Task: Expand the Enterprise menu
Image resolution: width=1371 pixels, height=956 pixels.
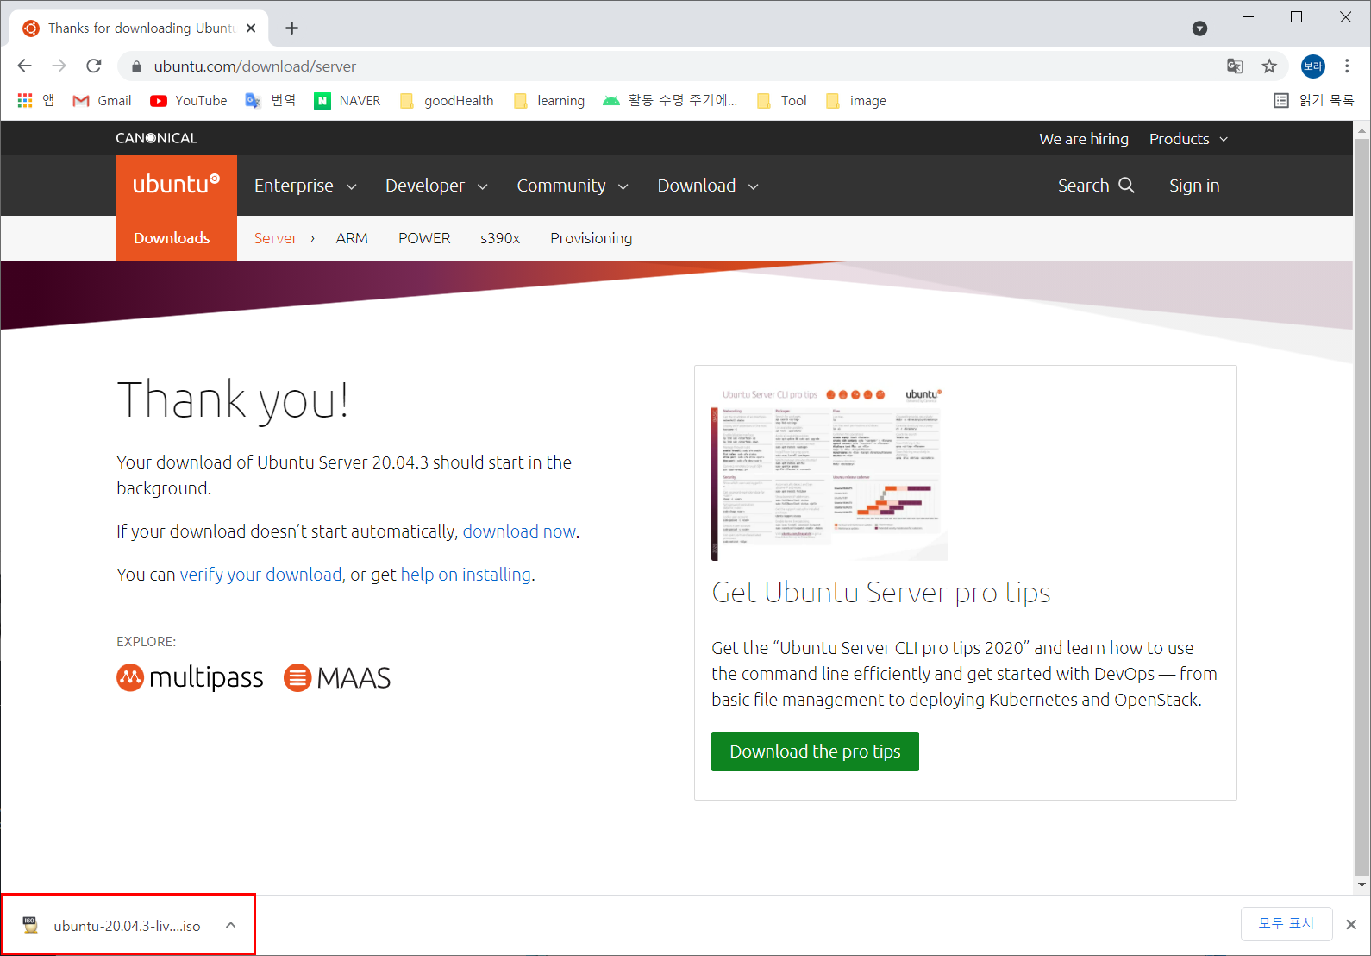Action: click(x=305, y=186)
